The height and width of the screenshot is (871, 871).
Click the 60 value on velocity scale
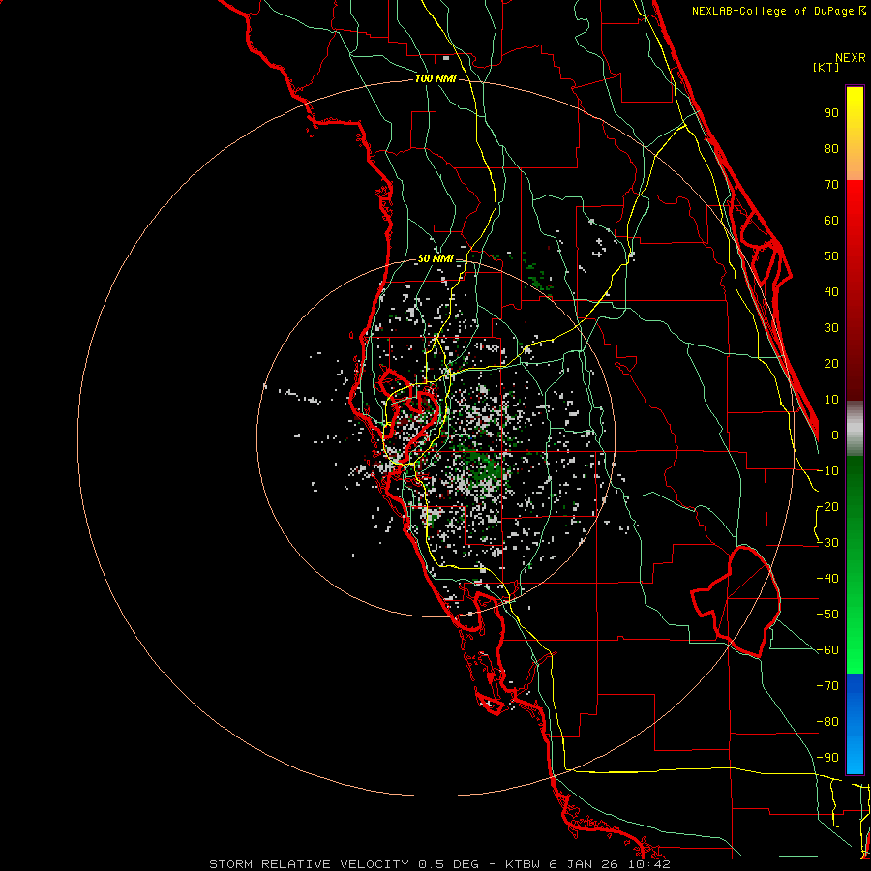point(831,221)
